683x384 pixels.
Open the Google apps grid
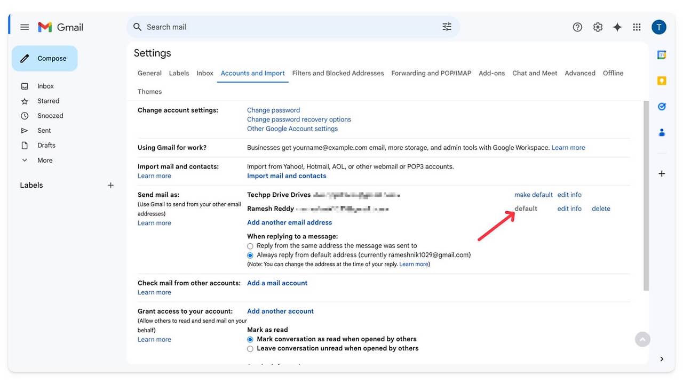pyautogui.click(x=637, y=27)
